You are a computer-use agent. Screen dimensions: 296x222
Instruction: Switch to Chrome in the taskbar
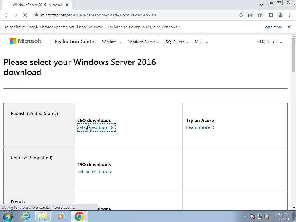(79, 216)
